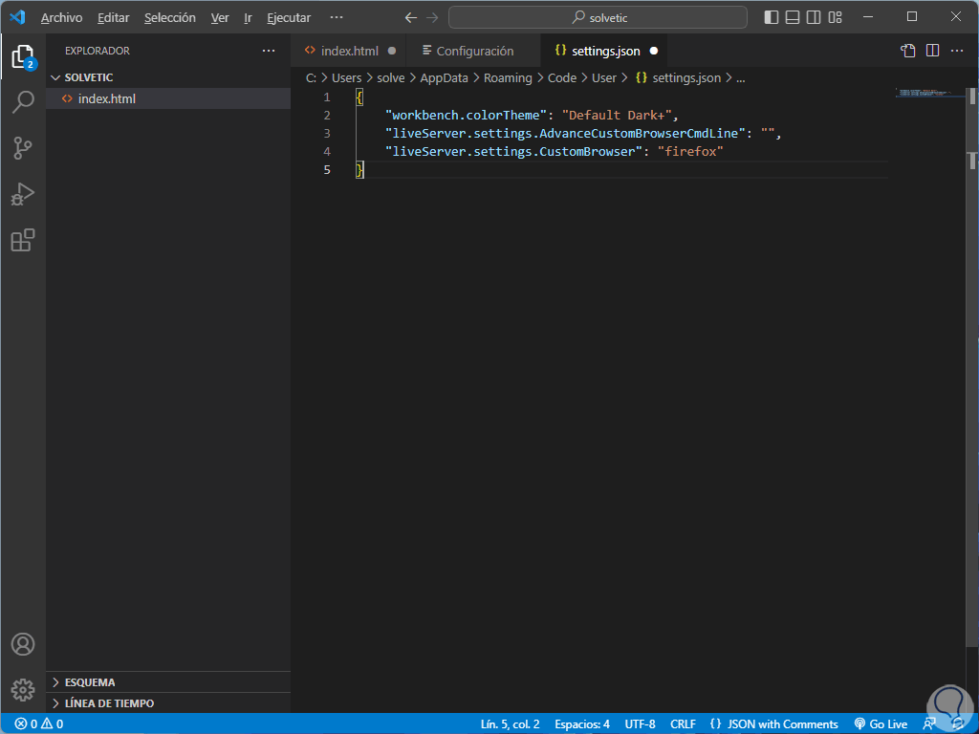Open the Accounts menu icon
Screen dimensions: 979x734
(x=23, y=644)
